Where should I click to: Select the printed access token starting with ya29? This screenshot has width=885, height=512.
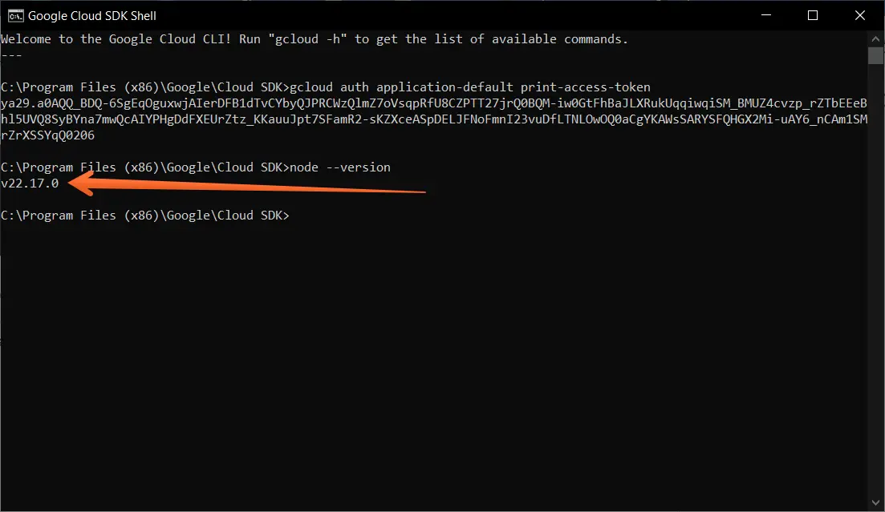(321, 103)
